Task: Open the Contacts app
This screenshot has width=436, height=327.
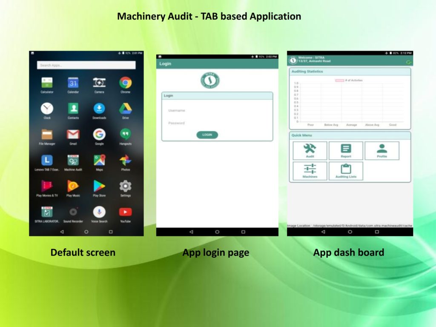Action: click(73, 109)
